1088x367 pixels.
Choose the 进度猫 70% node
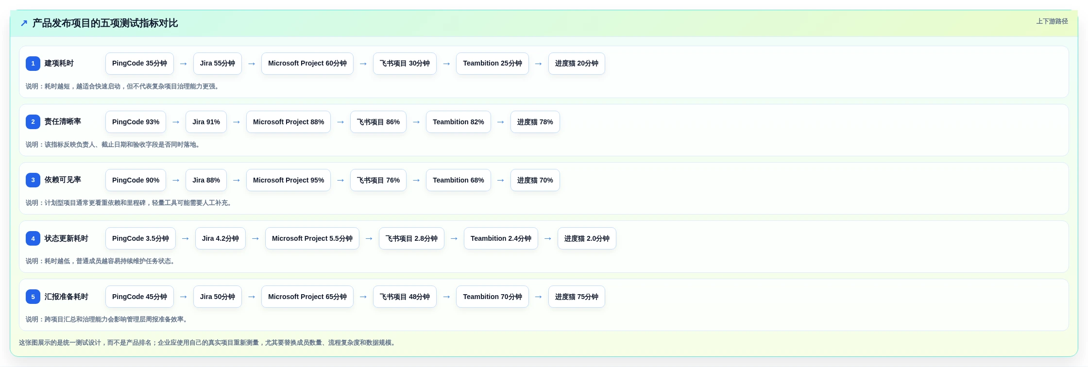[535, 180]
